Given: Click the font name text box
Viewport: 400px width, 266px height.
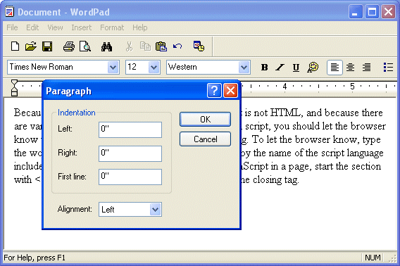Looking at the screenshot, I should [x=58, y=68].
